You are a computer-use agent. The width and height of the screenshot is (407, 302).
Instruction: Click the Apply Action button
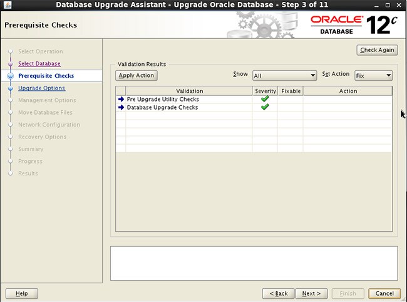tap(137, 76)
